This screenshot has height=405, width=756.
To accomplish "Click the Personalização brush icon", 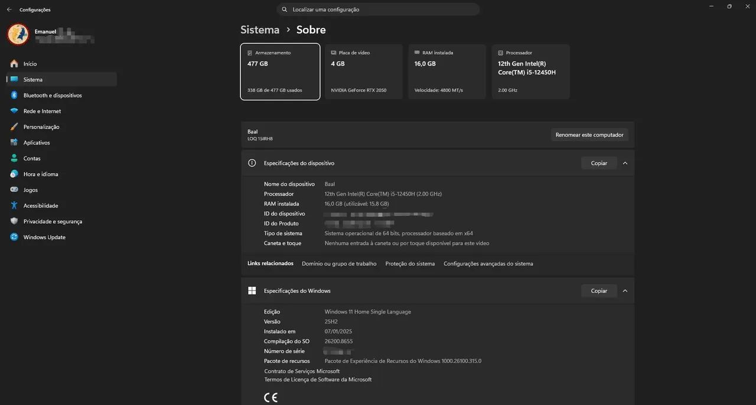I will 14,127.
